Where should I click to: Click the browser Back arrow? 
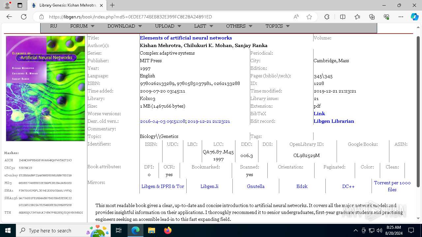click(x=9, y=17)
